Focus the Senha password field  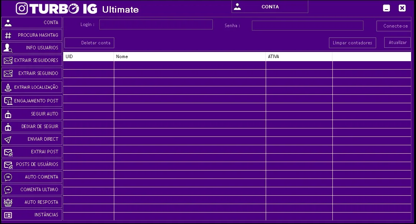tap(307, 26)
